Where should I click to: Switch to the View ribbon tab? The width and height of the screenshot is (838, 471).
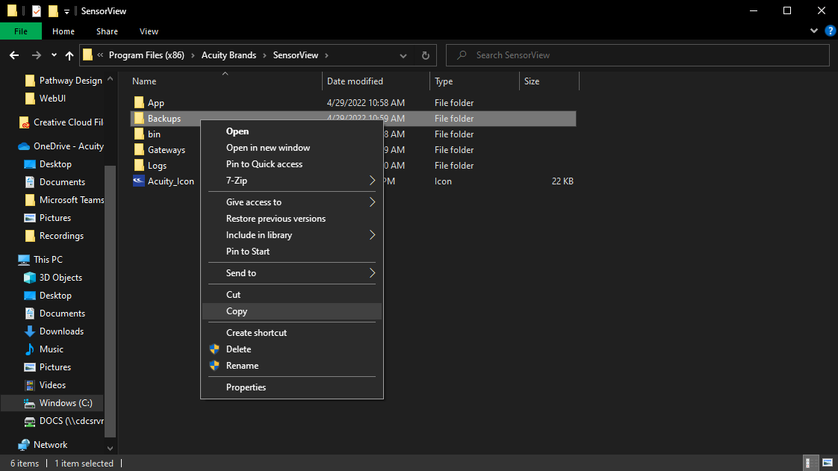pyautogui.click(x=148, y=31)
